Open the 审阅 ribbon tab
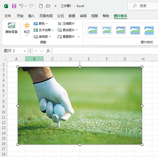 (83, 16)
